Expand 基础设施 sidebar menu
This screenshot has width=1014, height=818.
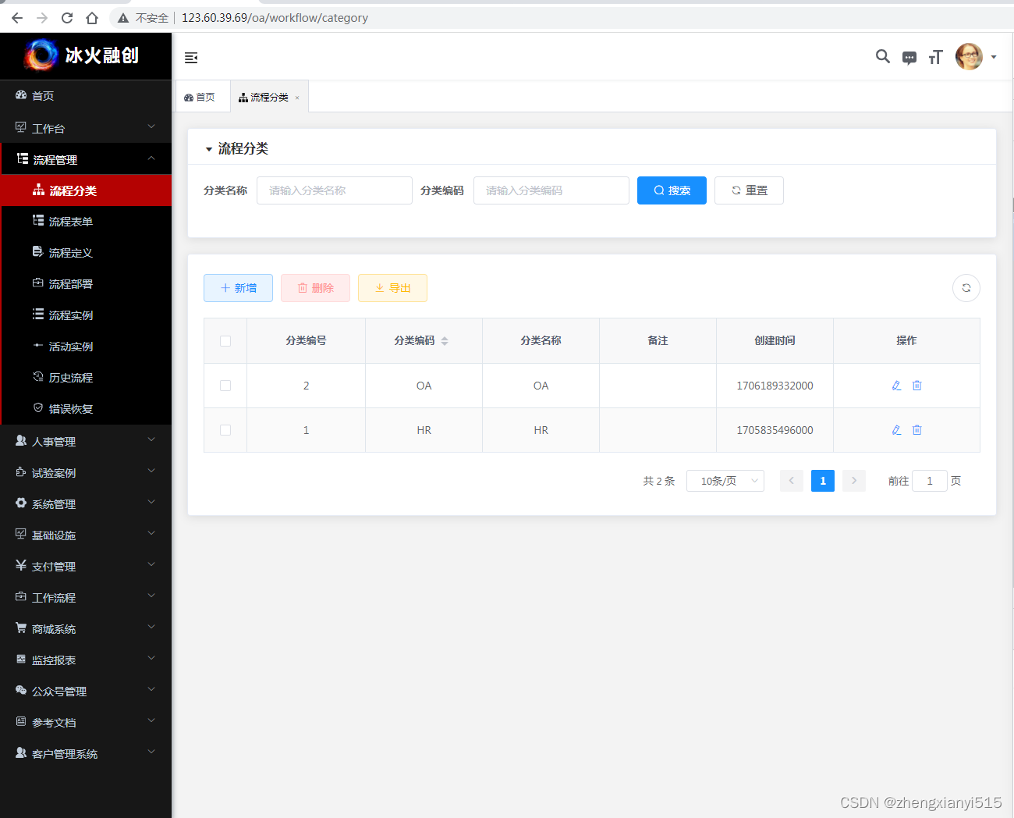(86, 535)
